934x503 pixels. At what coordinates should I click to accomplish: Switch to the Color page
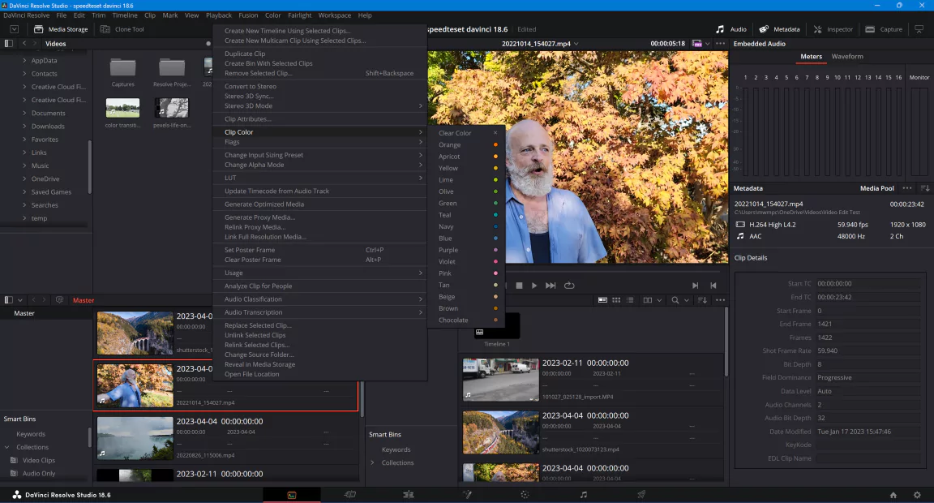tap(525, 493)
